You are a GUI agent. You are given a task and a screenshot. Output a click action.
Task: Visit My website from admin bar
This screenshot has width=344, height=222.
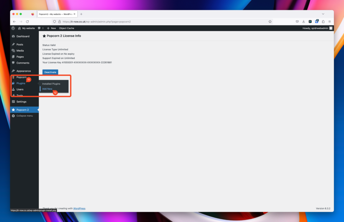[26, 28]
